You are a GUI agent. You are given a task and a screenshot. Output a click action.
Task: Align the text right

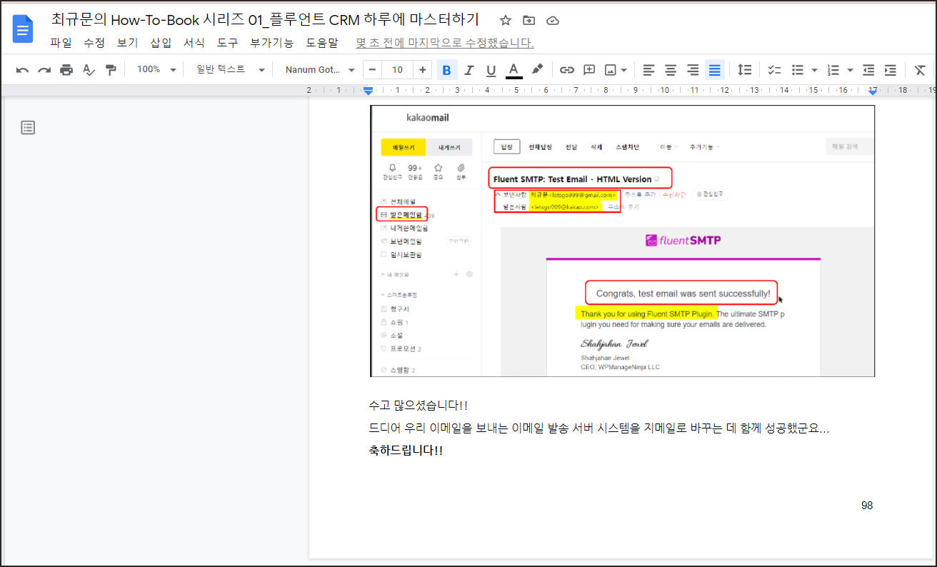[693, 70]
